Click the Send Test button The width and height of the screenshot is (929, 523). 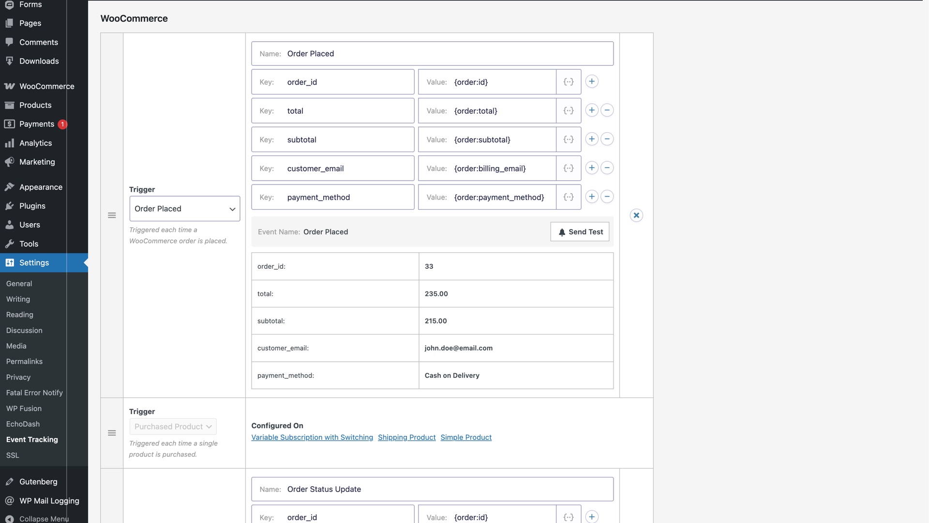tap(580, 232)
